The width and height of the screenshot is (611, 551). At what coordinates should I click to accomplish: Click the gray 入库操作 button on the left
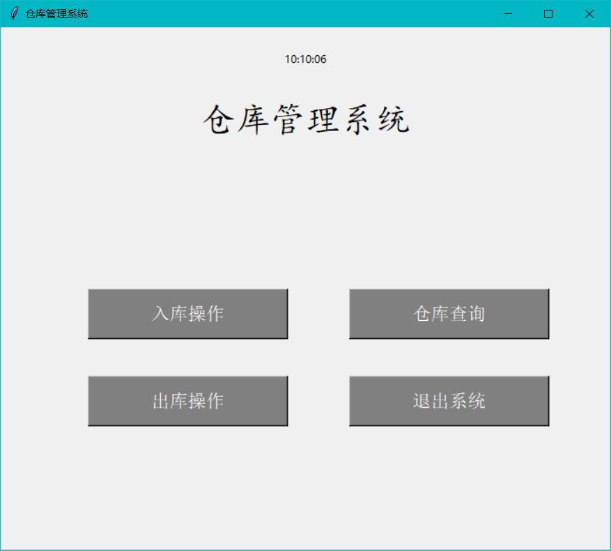click(188, 313)
